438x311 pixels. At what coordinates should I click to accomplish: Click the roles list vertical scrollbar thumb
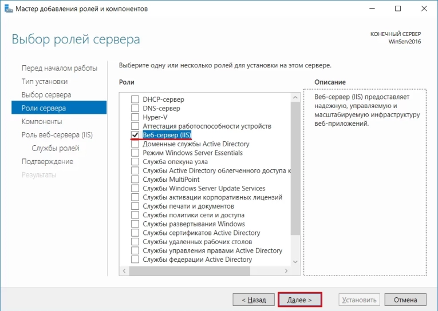pos(295,168)
